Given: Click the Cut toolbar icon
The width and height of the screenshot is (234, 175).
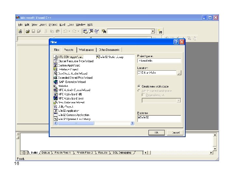Looking at the screenshot, I should click(x=46, y=31).
